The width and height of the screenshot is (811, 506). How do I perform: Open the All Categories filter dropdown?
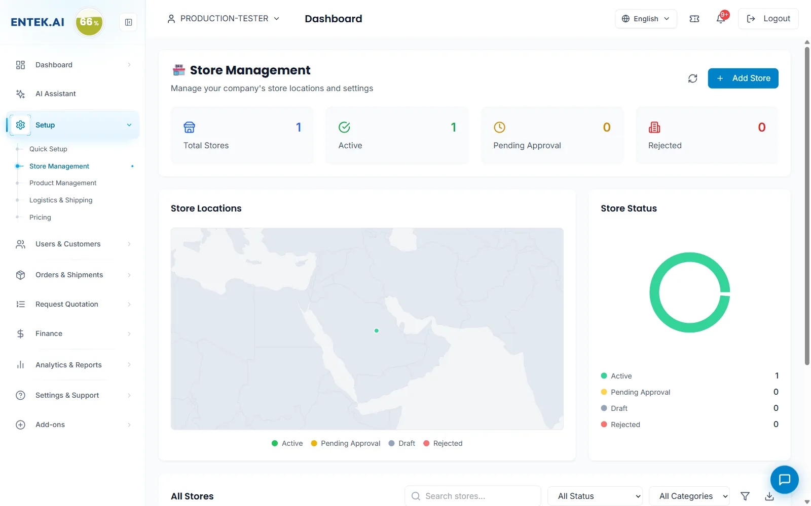point(689,496)
